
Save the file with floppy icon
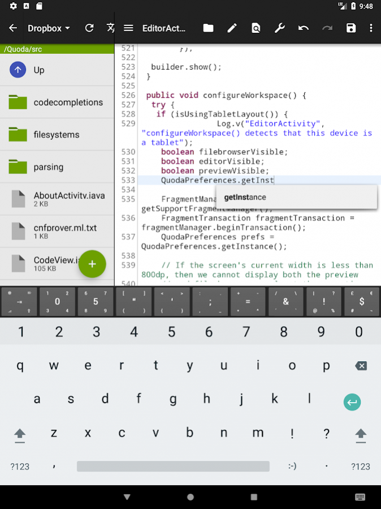pos(351,28)
